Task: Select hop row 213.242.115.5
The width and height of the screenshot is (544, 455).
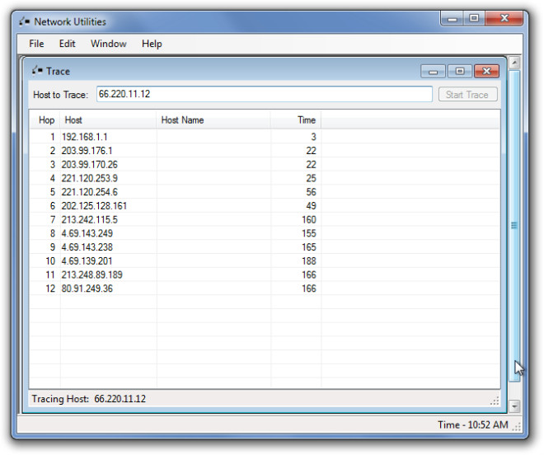Action: (x=265, y=220)
